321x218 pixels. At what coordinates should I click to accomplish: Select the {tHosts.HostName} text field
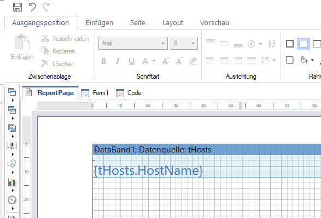pyautogui.click(x=148, y=170)
